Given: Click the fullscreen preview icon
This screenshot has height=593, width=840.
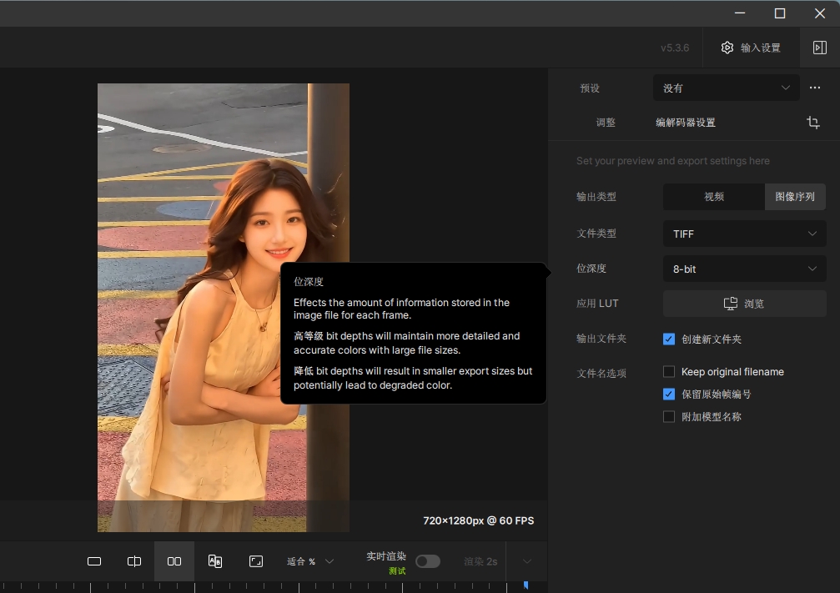Looking at the screenshot, I should (x=256, y=561).
